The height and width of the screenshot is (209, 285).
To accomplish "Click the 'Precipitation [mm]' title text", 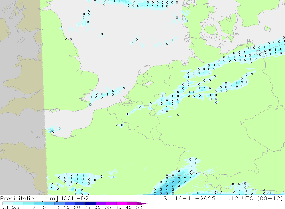I will pos(29,198).
